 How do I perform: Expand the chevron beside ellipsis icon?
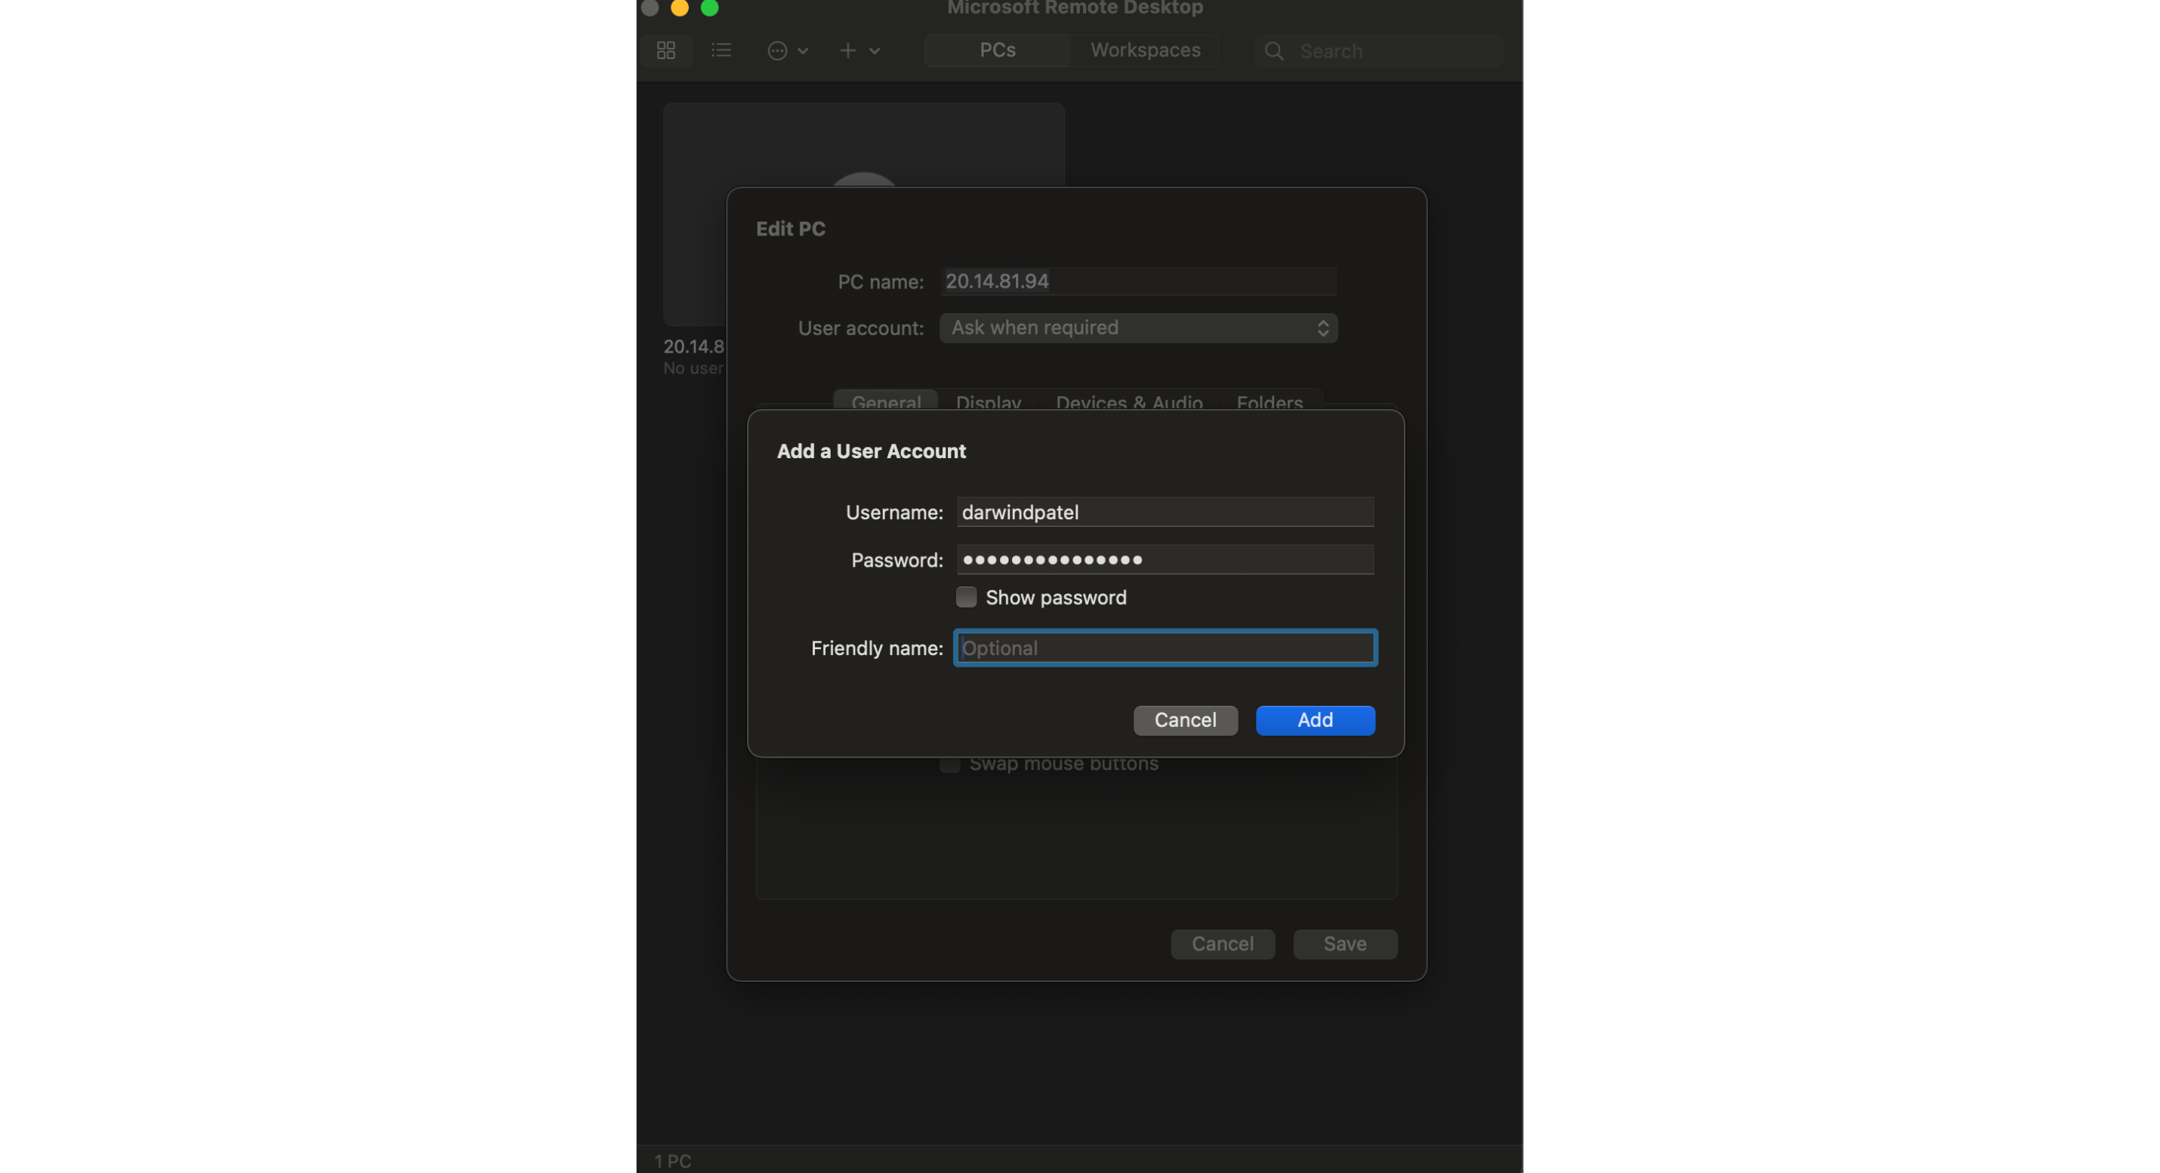tap(803, 51)
